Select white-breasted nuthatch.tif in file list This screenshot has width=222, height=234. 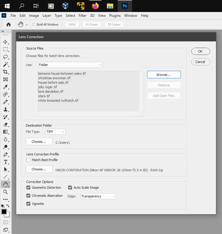(x=58, y=100)
